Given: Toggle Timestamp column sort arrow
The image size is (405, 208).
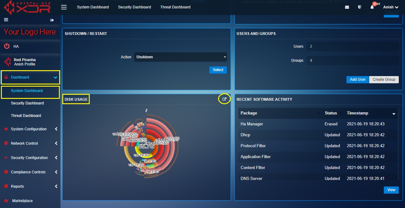Looking at the screenshot, I should [x=394, y=114].
